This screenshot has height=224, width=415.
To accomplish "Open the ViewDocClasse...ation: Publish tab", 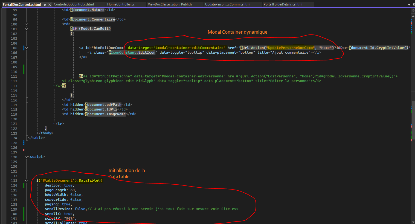I will (170, 4).
